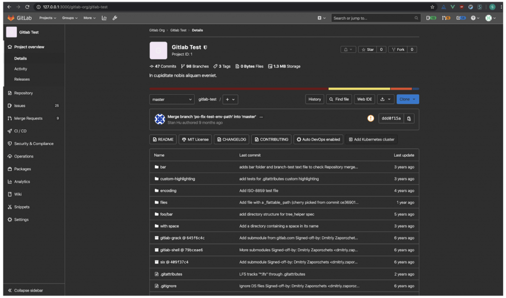
Task: Click the Packages sidebar icon
Action: [10, 169]
